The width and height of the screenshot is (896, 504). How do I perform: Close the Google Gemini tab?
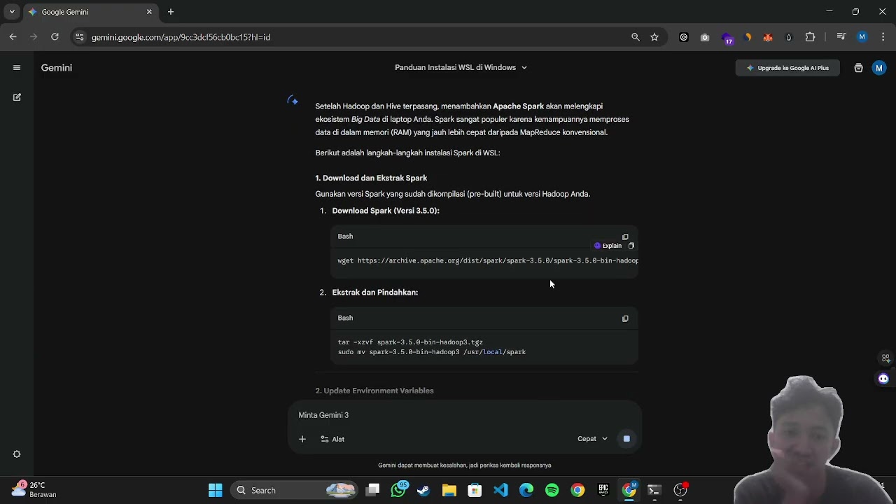149,12
